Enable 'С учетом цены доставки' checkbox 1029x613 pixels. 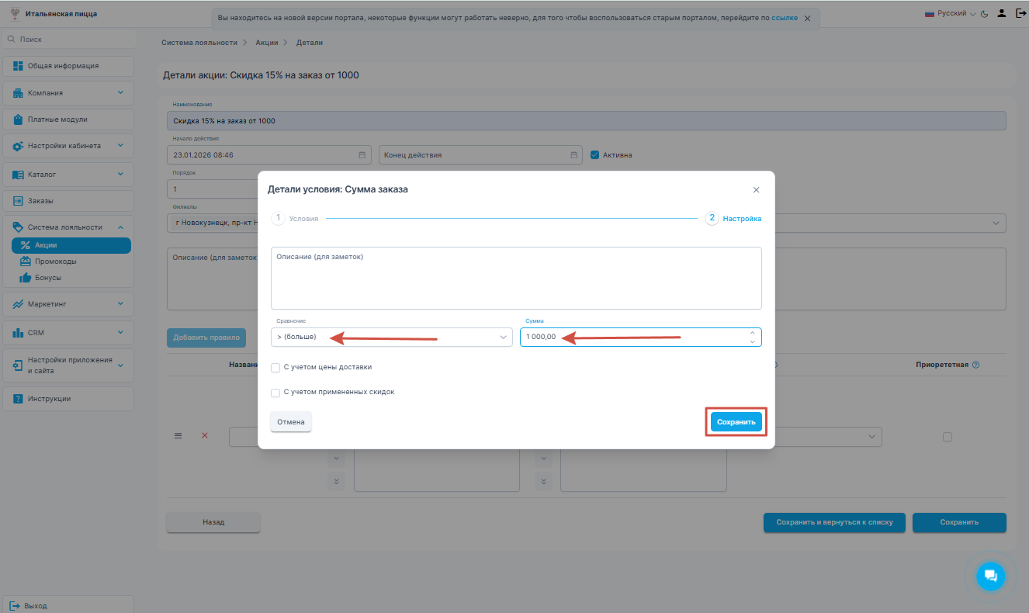pyautogui.click(x=275, y=368)
